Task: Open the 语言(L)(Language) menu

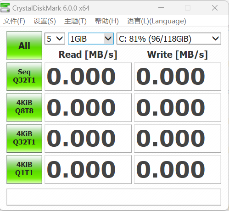Action: click(x=156, y=21)
